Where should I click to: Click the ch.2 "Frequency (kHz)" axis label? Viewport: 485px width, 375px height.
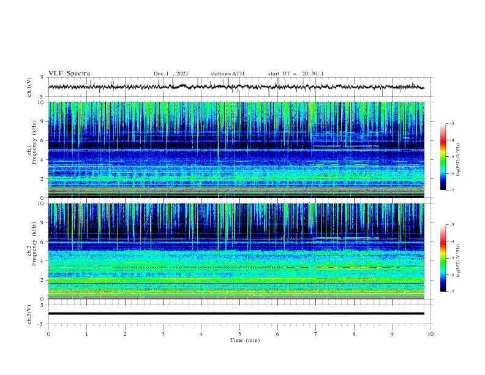point(34,243)
